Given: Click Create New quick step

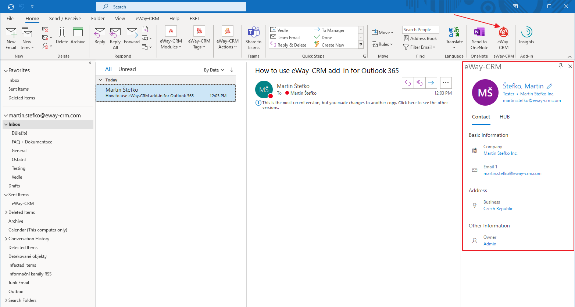Looking at the screenshot, I should coord(329,45).
